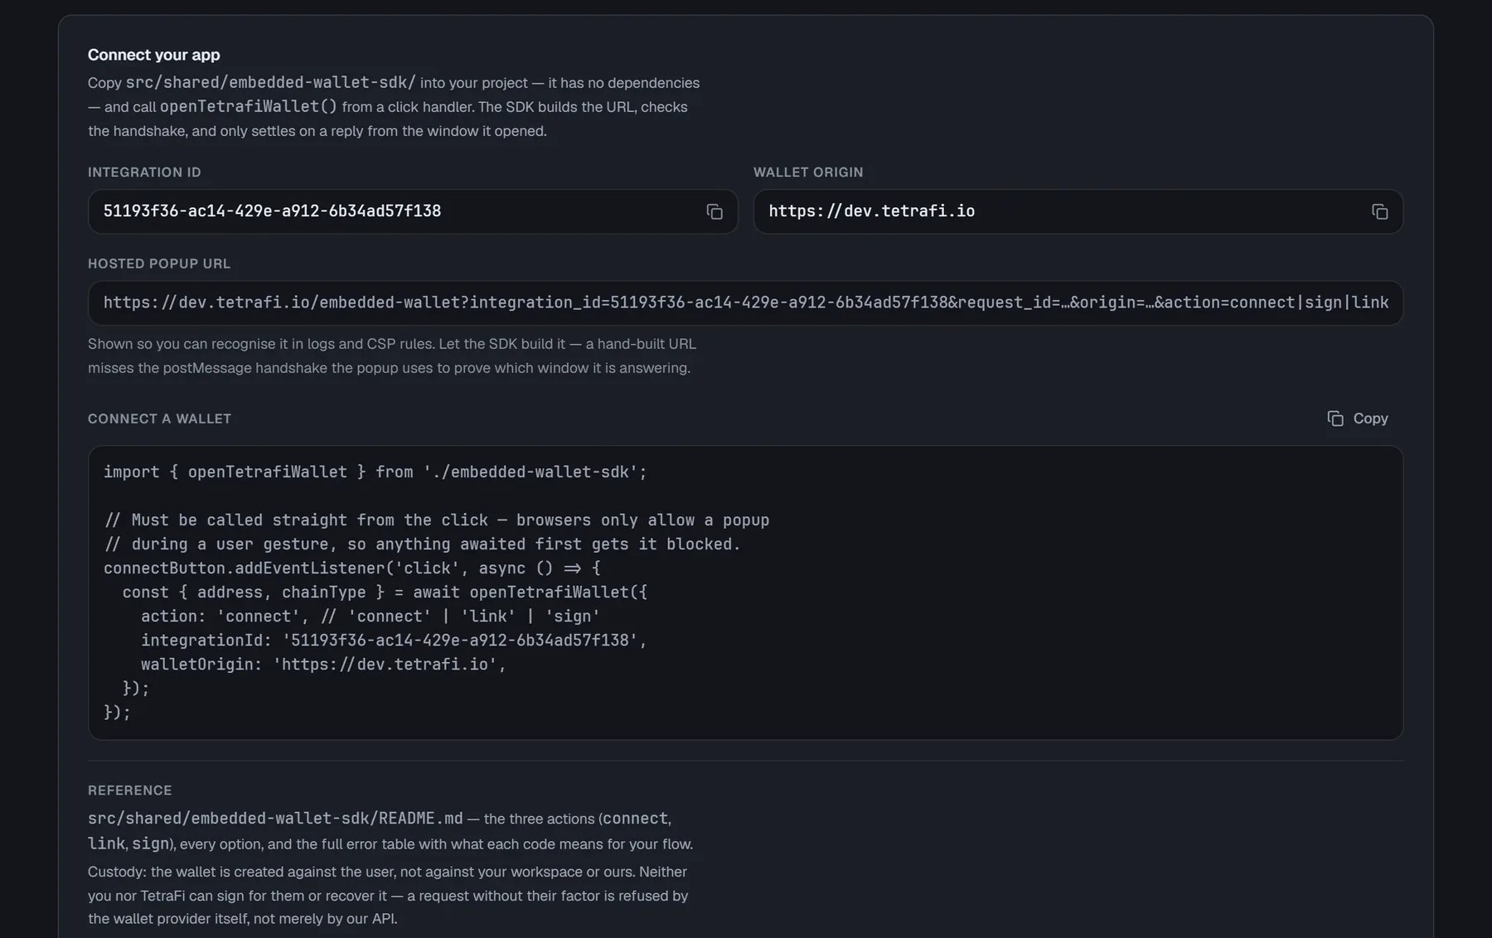This screenshot has width=1492, height=938.
Task: Click the "Custody: the wallet is created" paragraph
Action: 388,896
